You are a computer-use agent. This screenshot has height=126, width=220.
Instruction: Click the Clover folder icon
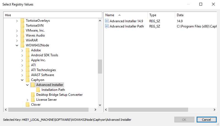point(28,105)
